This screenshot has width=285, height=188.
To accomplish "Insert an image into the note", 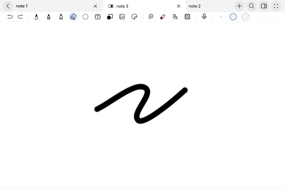I will coord(122,17).
